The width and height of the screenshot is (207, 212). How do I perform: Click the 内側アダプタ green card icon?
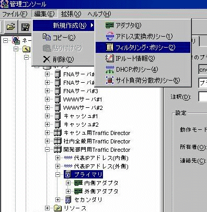78,183
